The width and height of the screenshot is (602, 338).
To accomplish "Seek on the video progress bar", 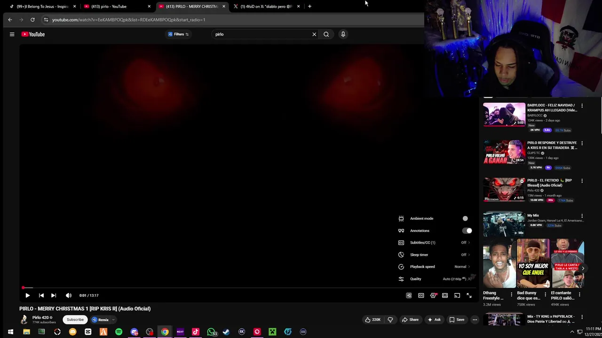I will 248,288.
